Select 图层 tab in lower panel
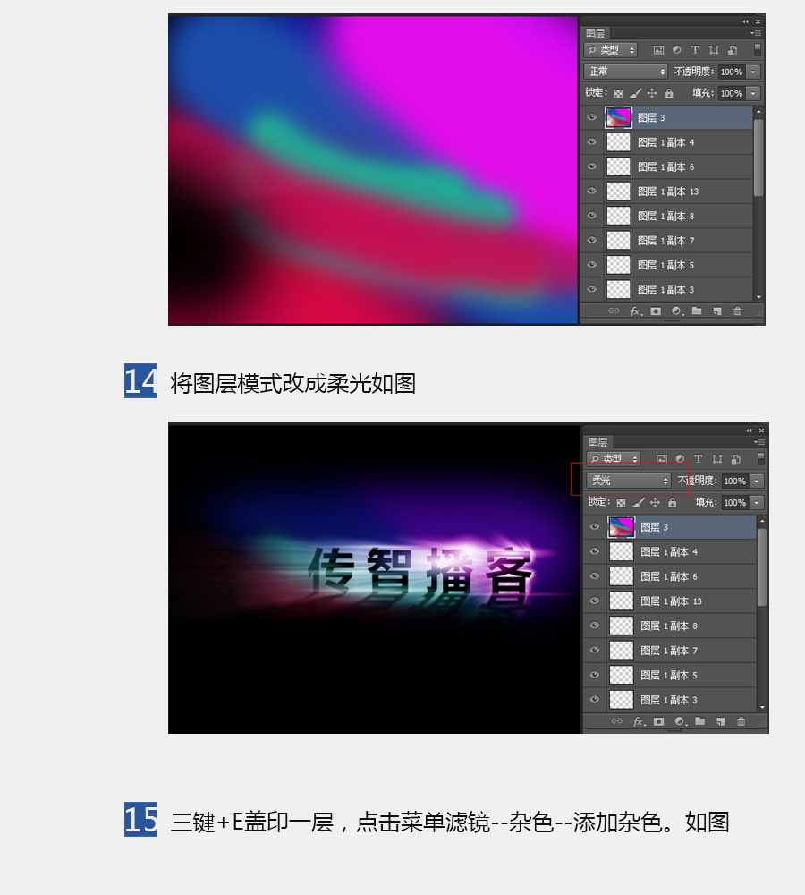This screenshot has height=895, width=805. pos(597,442)
